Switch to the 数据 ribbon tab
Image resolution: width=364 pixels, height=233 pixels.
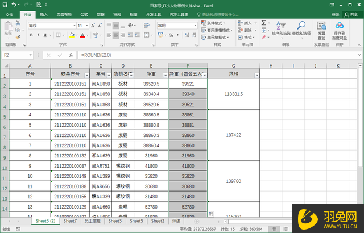point(101,15)
